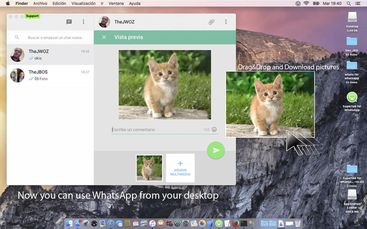The image size is (367, 229).
Task: Click the new chat message icon
Action: click(x=69, y=22)
